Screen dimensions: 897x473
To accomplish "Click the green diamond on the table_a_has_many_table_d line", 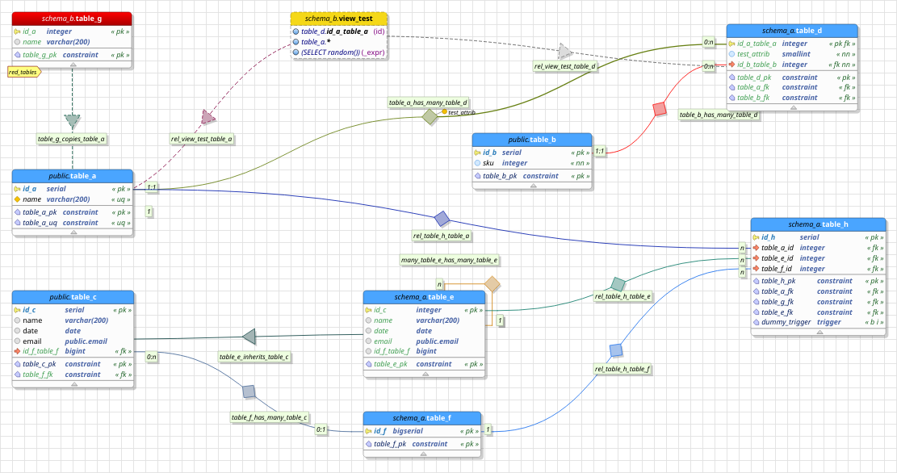I will click(x=430, y=117).
